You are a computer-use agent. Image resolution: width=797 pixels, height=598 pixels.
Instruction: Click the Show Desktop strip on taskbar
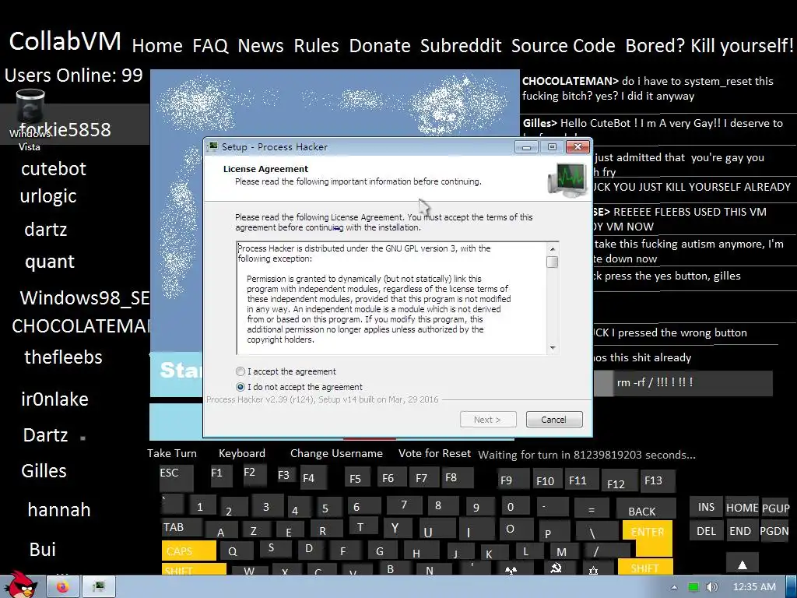(x=792, y=587)
